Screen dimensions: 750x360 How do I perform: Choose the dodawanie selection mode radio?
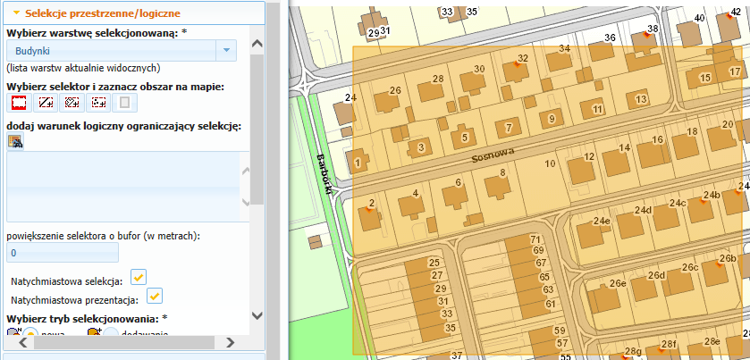[111, 331]
